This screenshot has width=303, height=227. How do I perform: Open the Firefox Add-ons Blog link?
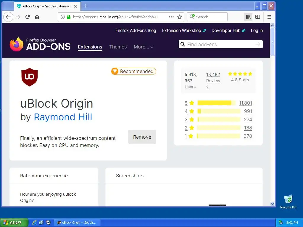136,30
